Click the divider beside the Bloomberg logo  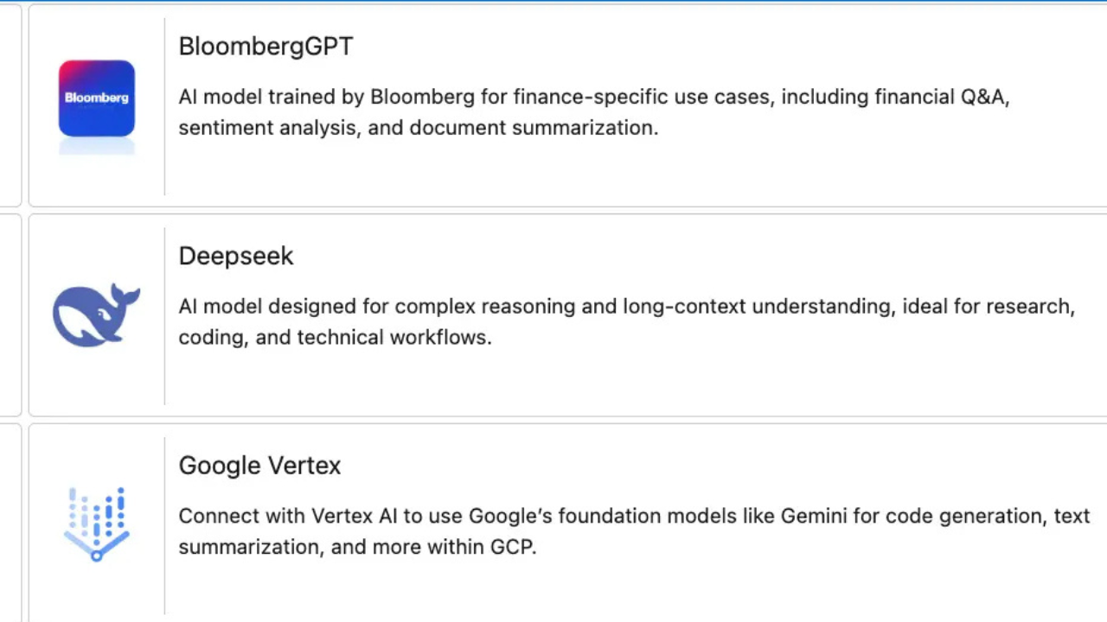pos(164,105)
